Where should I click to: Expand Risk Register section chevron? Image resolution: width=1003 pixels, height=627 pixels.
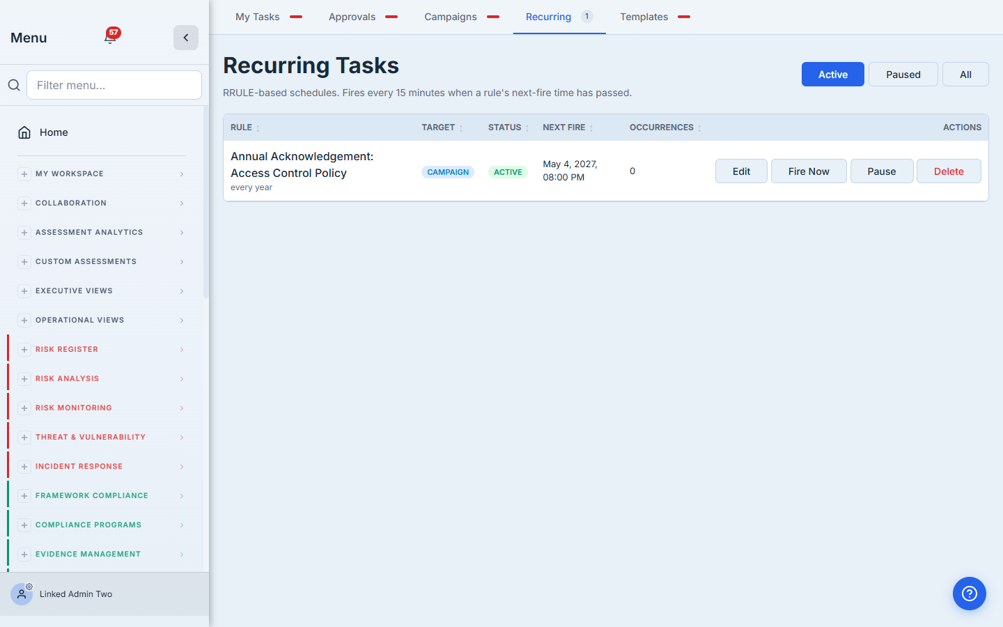(x=182, y=350)
